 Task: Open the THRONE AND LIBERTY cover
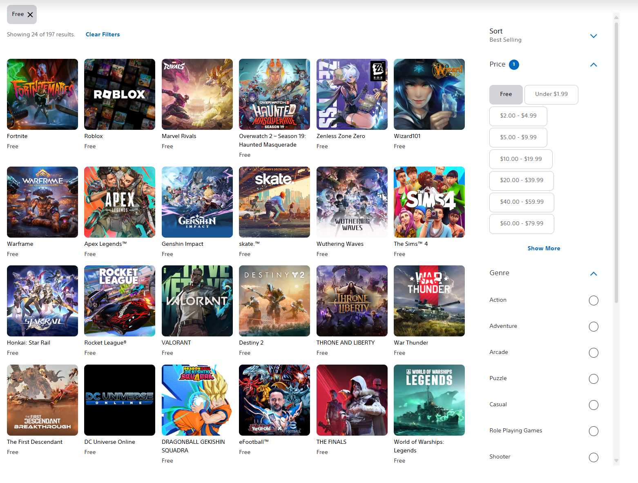tap(352, 301)
